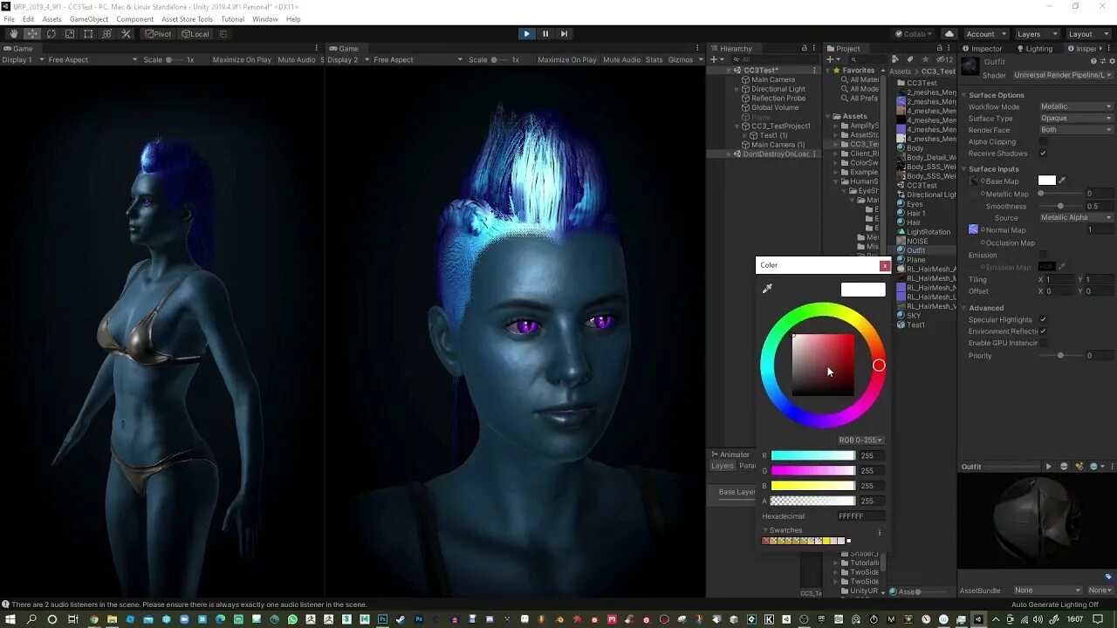Toggle the Receive Shadows checkbox

coord(1043,154)
